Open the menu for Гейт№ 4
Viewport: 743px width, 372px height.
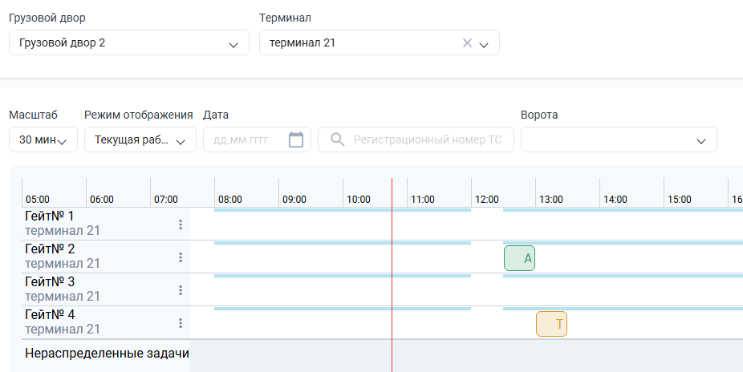coord(180,323)
